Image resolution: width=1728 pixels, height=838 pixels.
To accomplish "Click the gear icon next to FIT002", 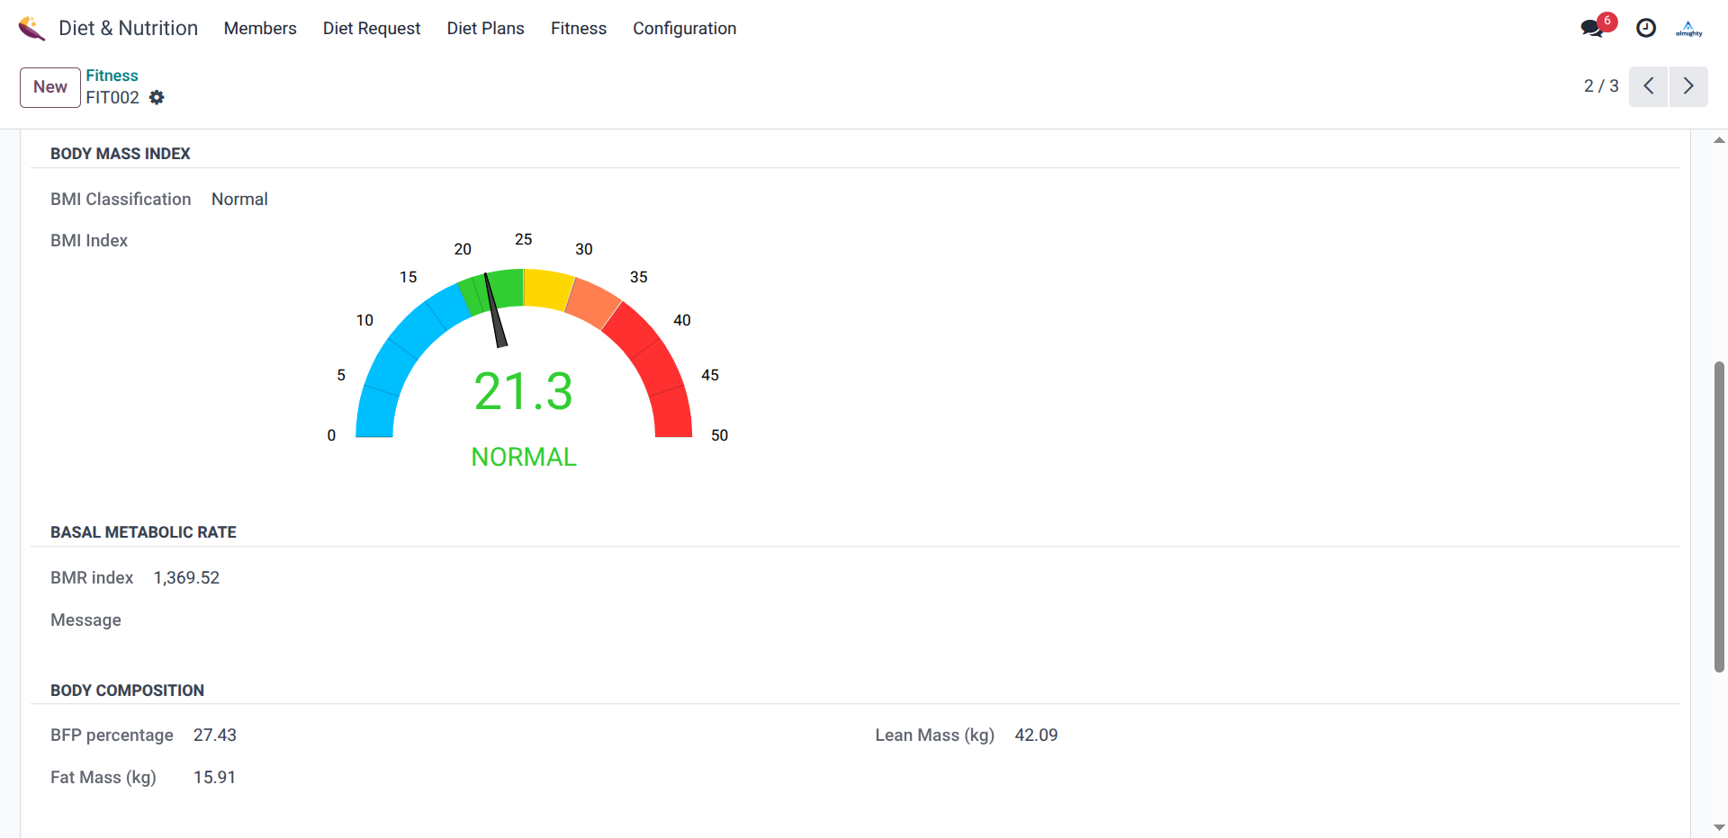I will click(157, 98).
